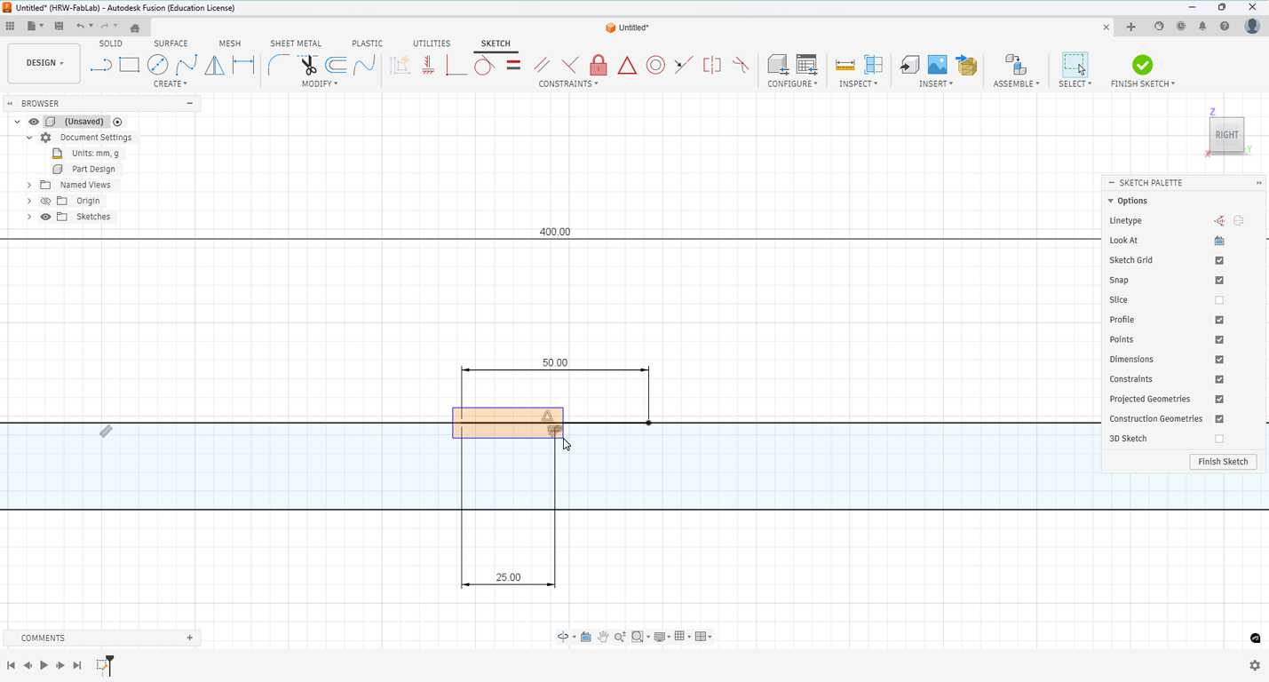The image size is (1269, 682).
Task: Apply the Tangent constraint
Action: [x=485, y=65]
